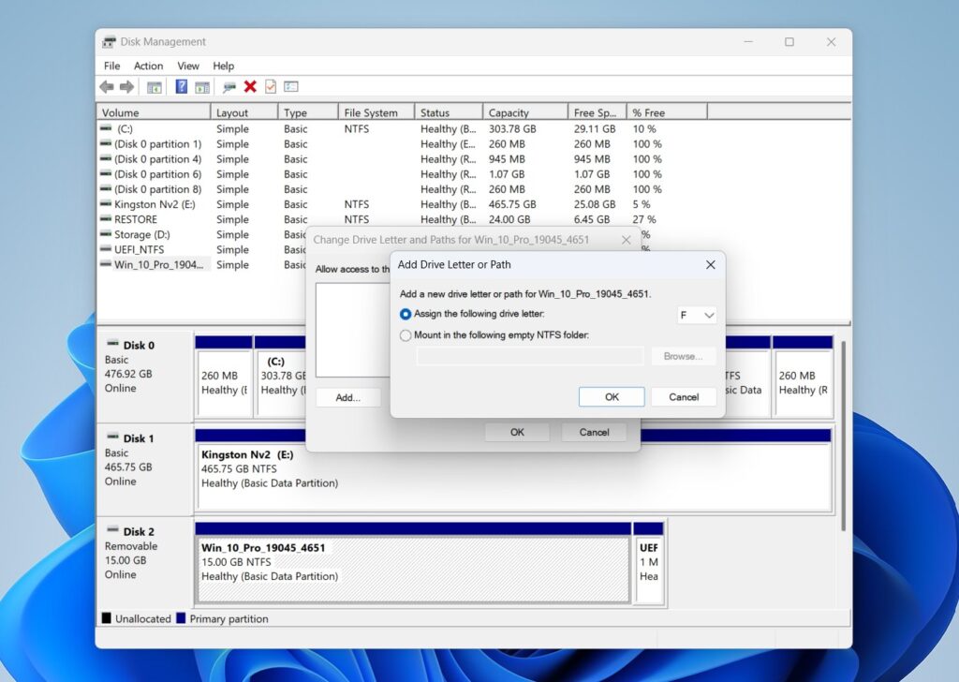Click the Browse... button
This screenshot has height=682, width=959.
pyautogui.click(x=683, y=356)
